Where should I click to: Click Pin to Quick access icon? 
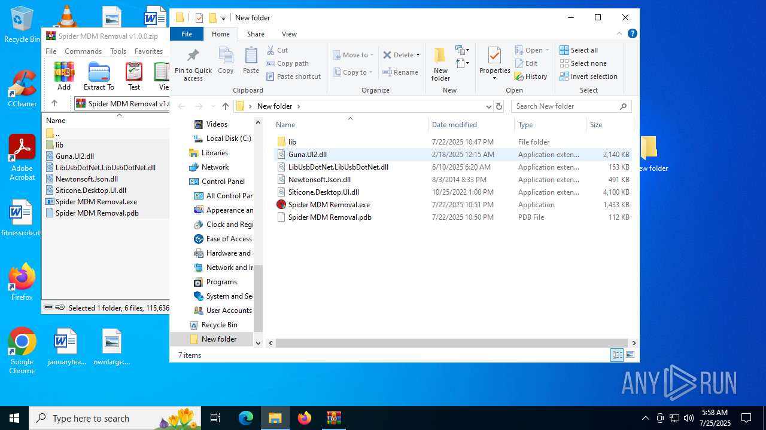pos(193,64)
